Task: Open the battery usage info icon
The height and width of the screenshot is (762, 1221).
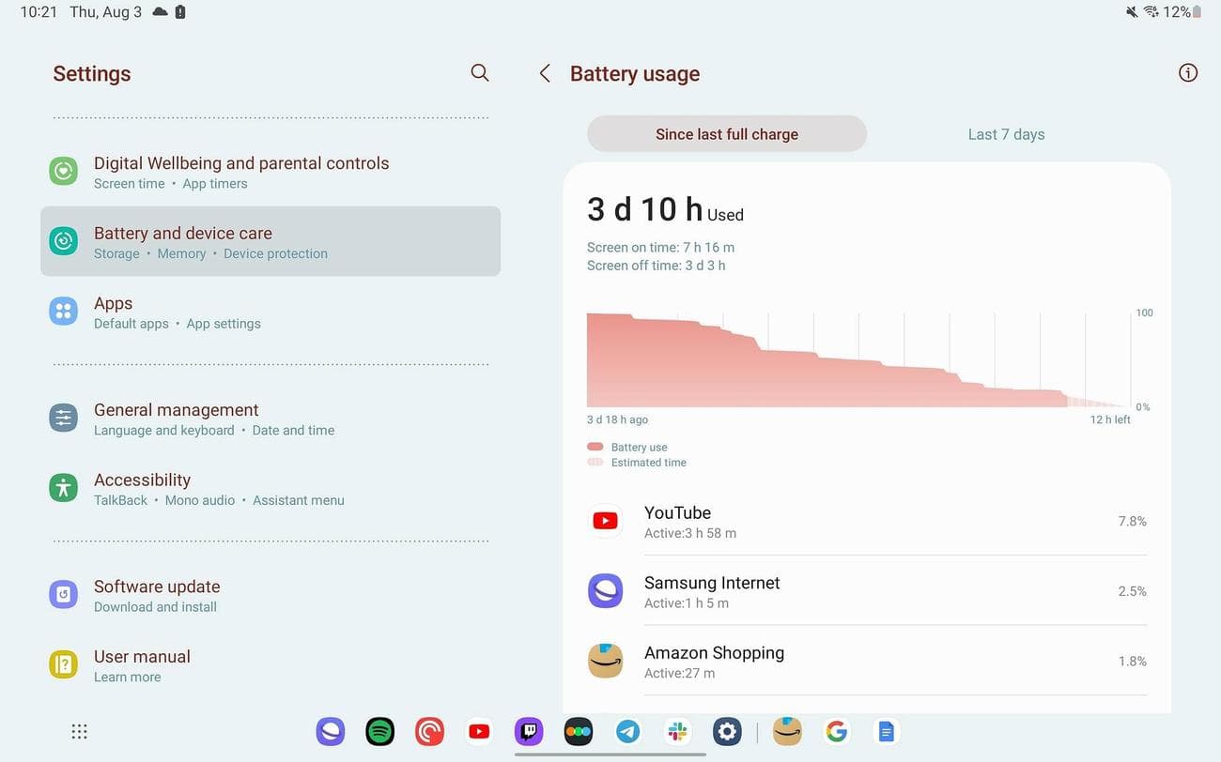Action: pos(1187,72)
